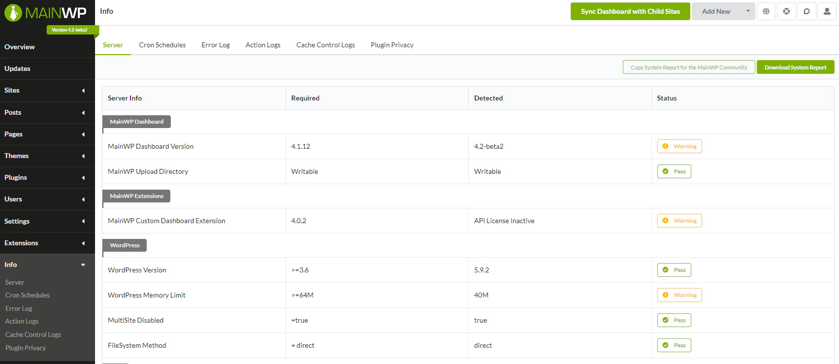Switch to the Plugin Privacy tab
This screenshot has width=839, height=364.
click(392, 45)
